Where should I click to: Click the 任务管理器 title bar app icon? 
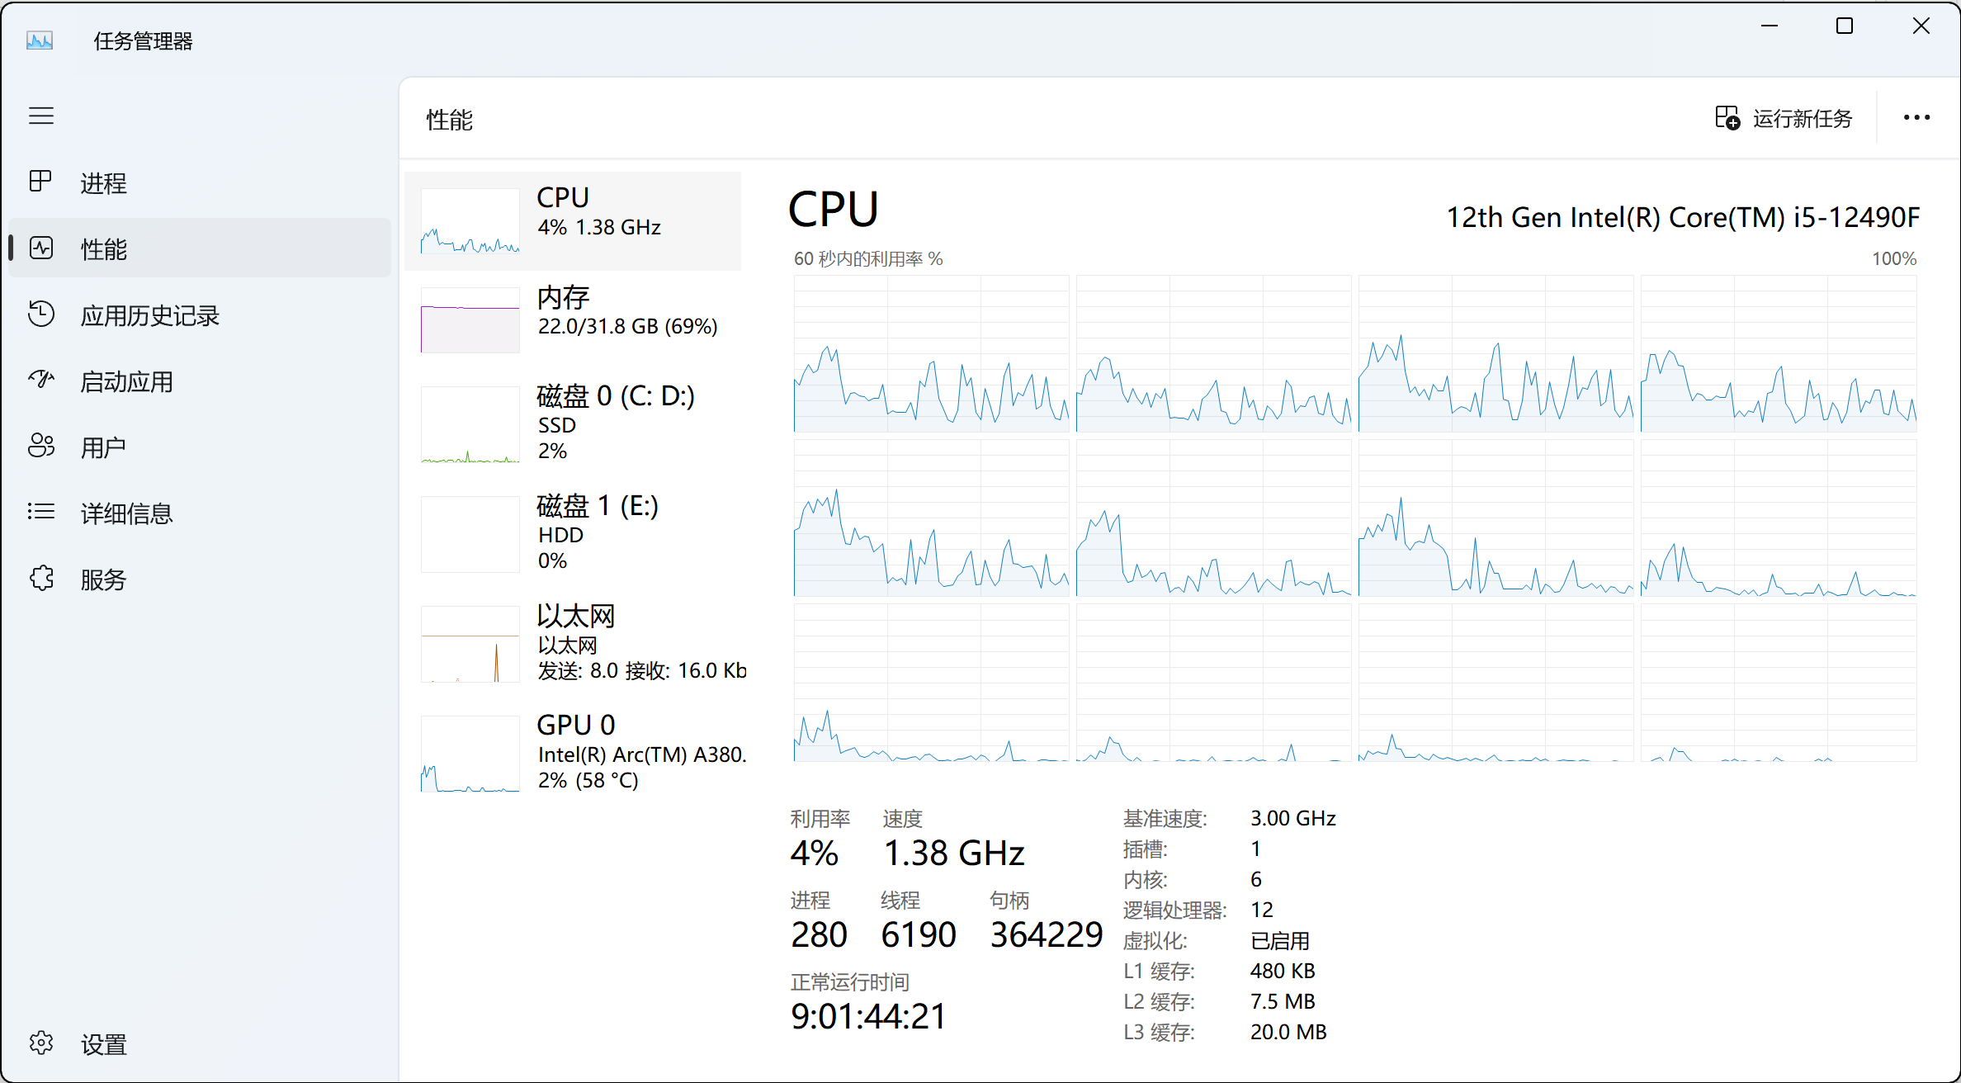[x=40, y=40]
